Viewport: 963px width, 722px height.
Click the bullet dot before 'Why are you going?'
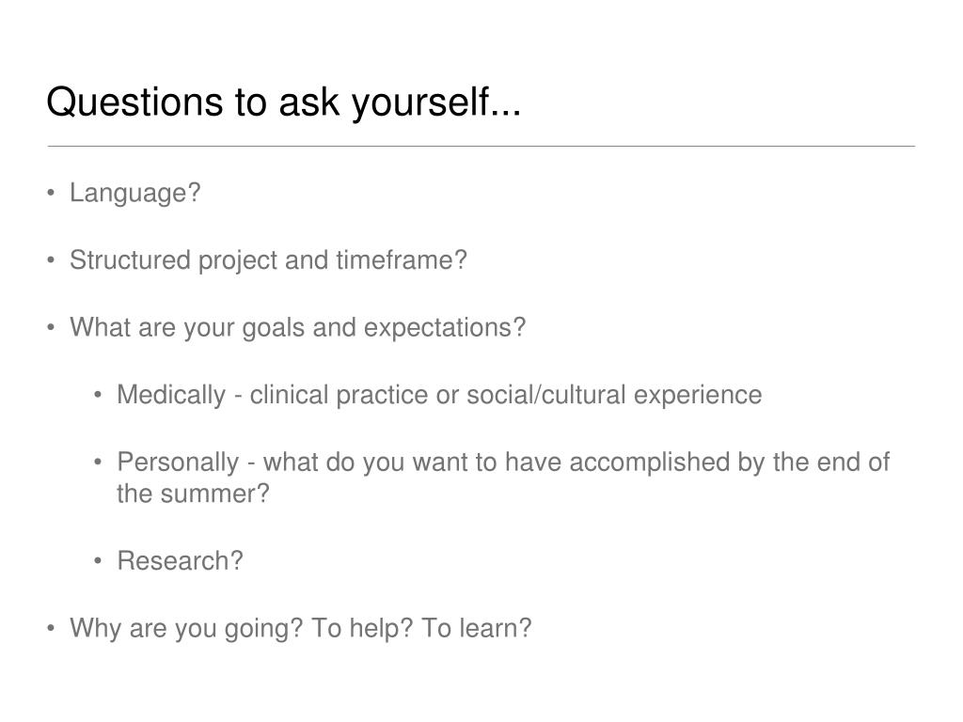51,629
